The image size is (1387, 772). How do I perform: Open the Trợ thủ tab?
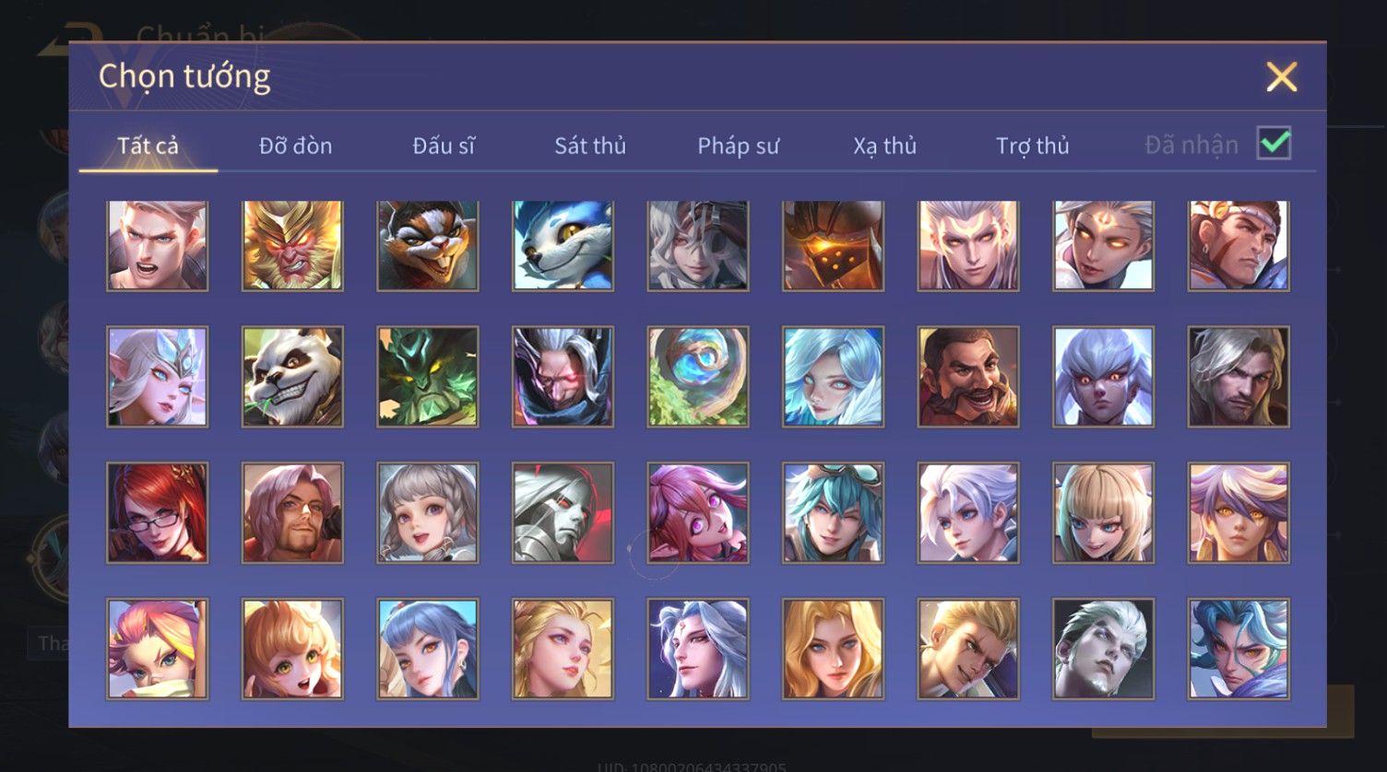pos(1032,146)
